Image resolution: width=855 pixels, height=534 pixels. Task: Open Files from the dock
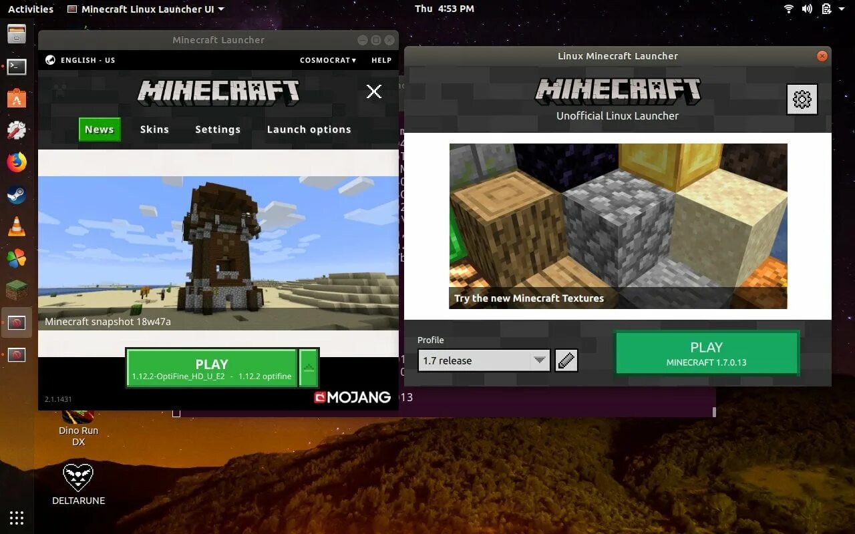point(17,33)
